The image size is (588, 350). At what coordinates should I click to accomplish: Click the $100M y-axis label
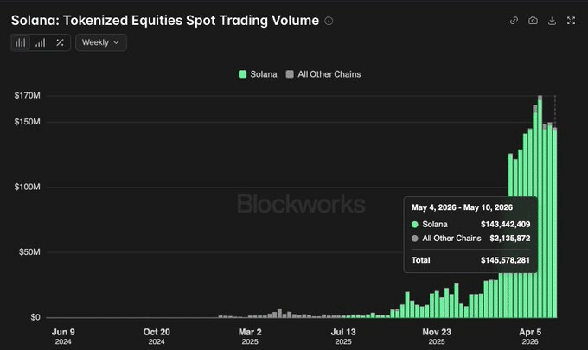coord(28,187)
